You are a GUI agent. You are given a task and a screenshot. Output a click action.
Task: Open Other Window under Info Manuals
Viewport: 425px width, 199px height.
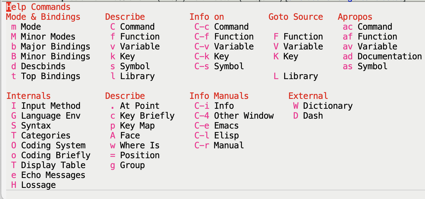244,116
